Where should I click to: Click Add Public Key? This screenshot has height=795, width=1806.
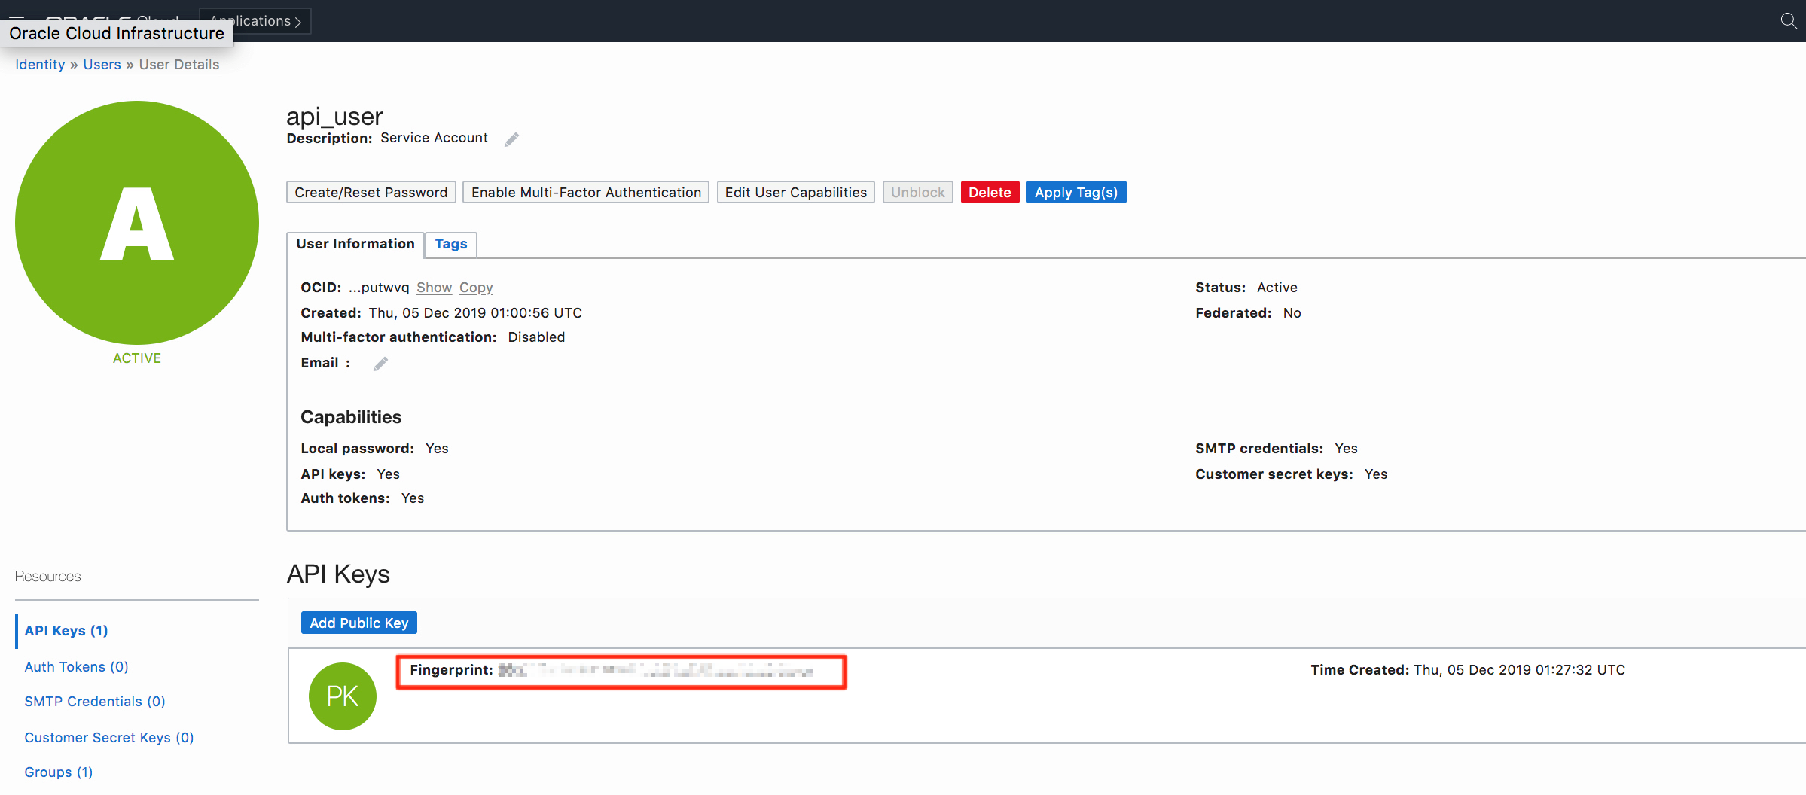point(358,623)
